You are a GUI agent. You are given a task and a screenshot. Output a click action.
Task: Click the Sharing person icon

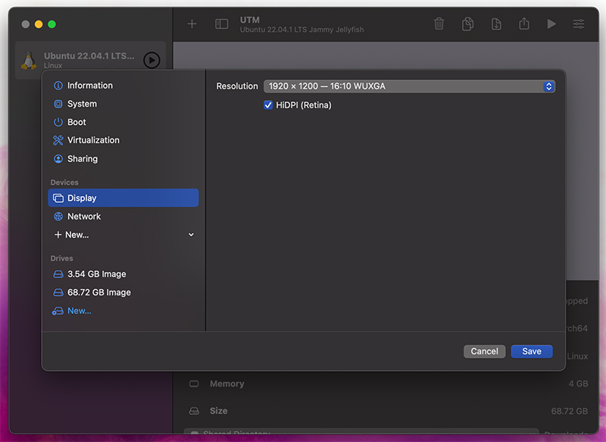click(58, 159)
